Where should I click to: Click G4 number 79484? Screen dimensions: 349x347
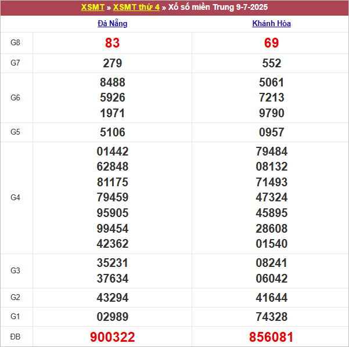(272, 151)
